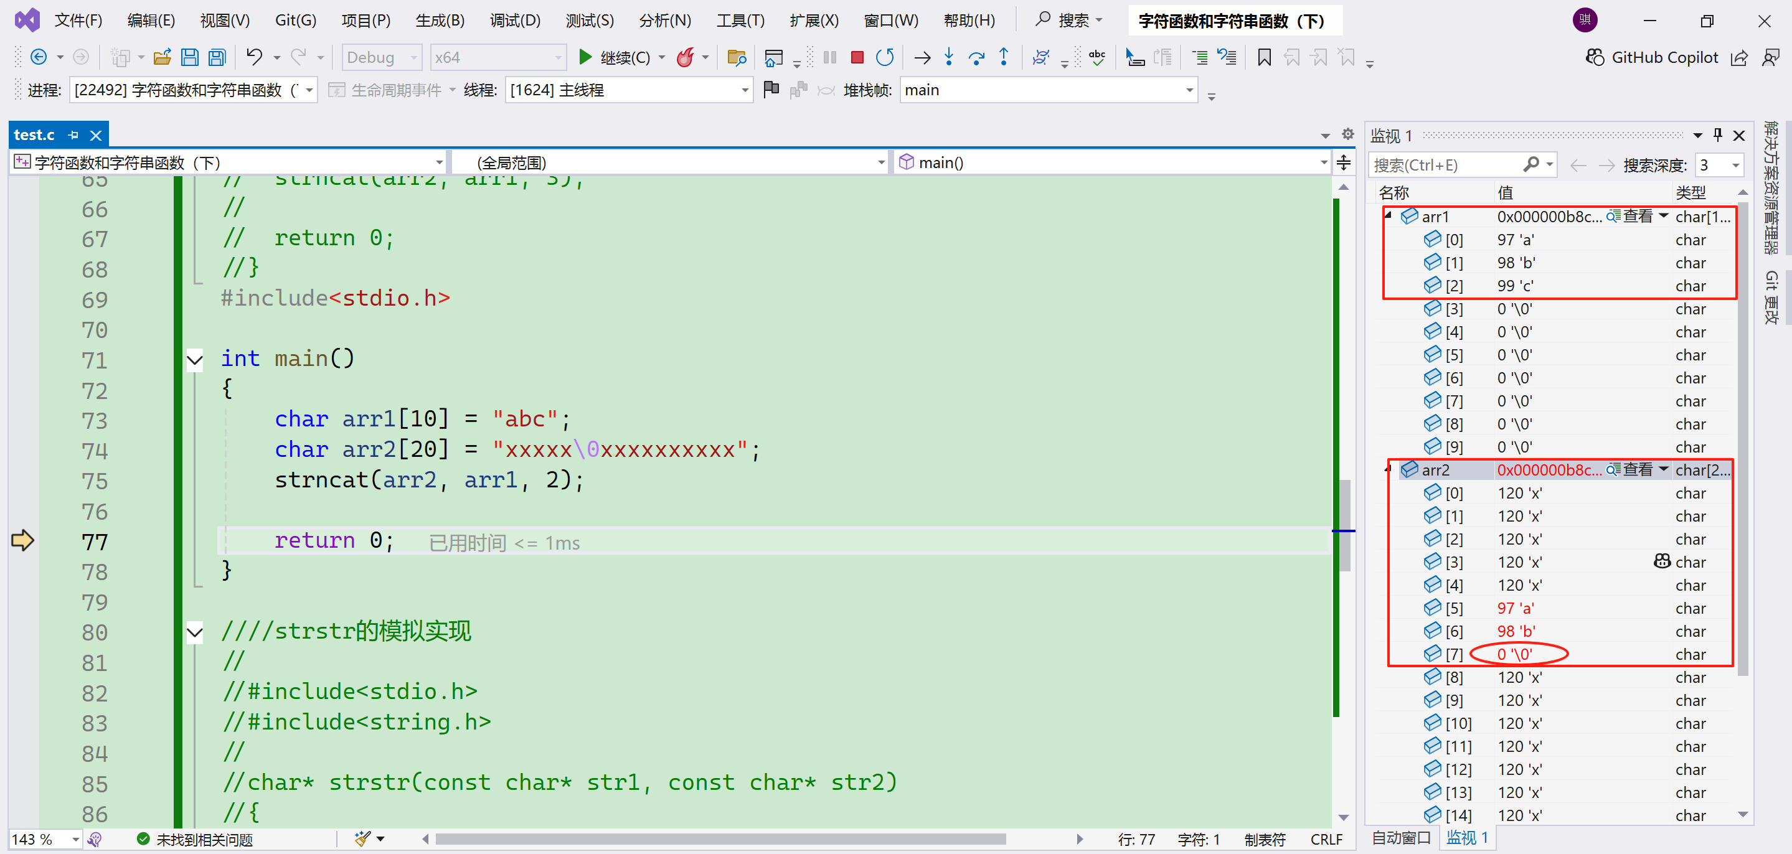Viewport: 1792px width, 854px height.
Task: Collapse the main() function code block
Action: (195, 360)
